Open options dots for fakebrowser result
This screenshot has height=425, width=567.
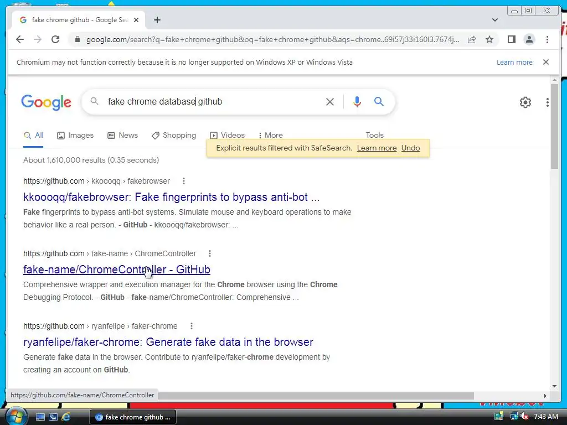click(184, 181)
